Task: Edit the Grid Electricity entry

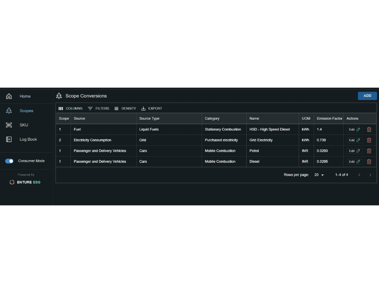Action: 355,140
